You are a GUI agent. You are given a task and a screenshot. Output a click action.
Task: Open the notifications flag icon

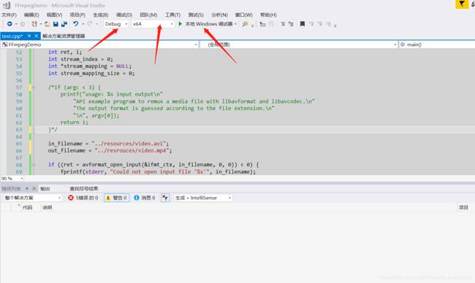[x=462, y=4]
